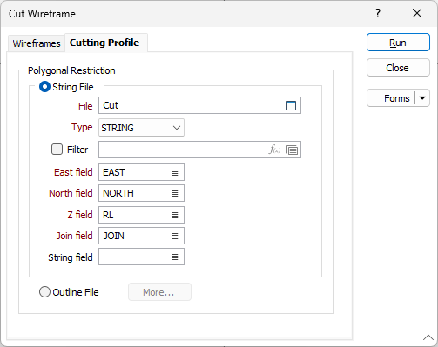Open the Forms dropdown arrow

pyautogui.click(x=422, y=98)
